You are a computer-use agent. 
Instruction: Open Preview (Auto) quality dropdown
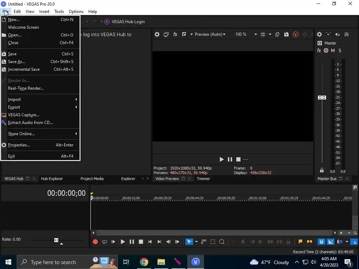pyautogui.click(x=210, y=34)
